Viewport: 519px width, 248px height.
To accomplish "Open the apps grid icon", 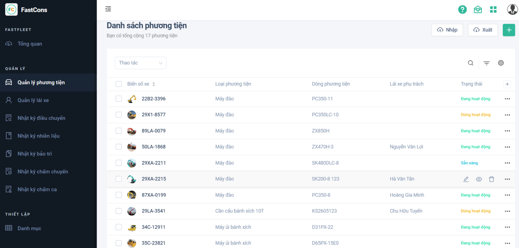I will click(493, 9).
